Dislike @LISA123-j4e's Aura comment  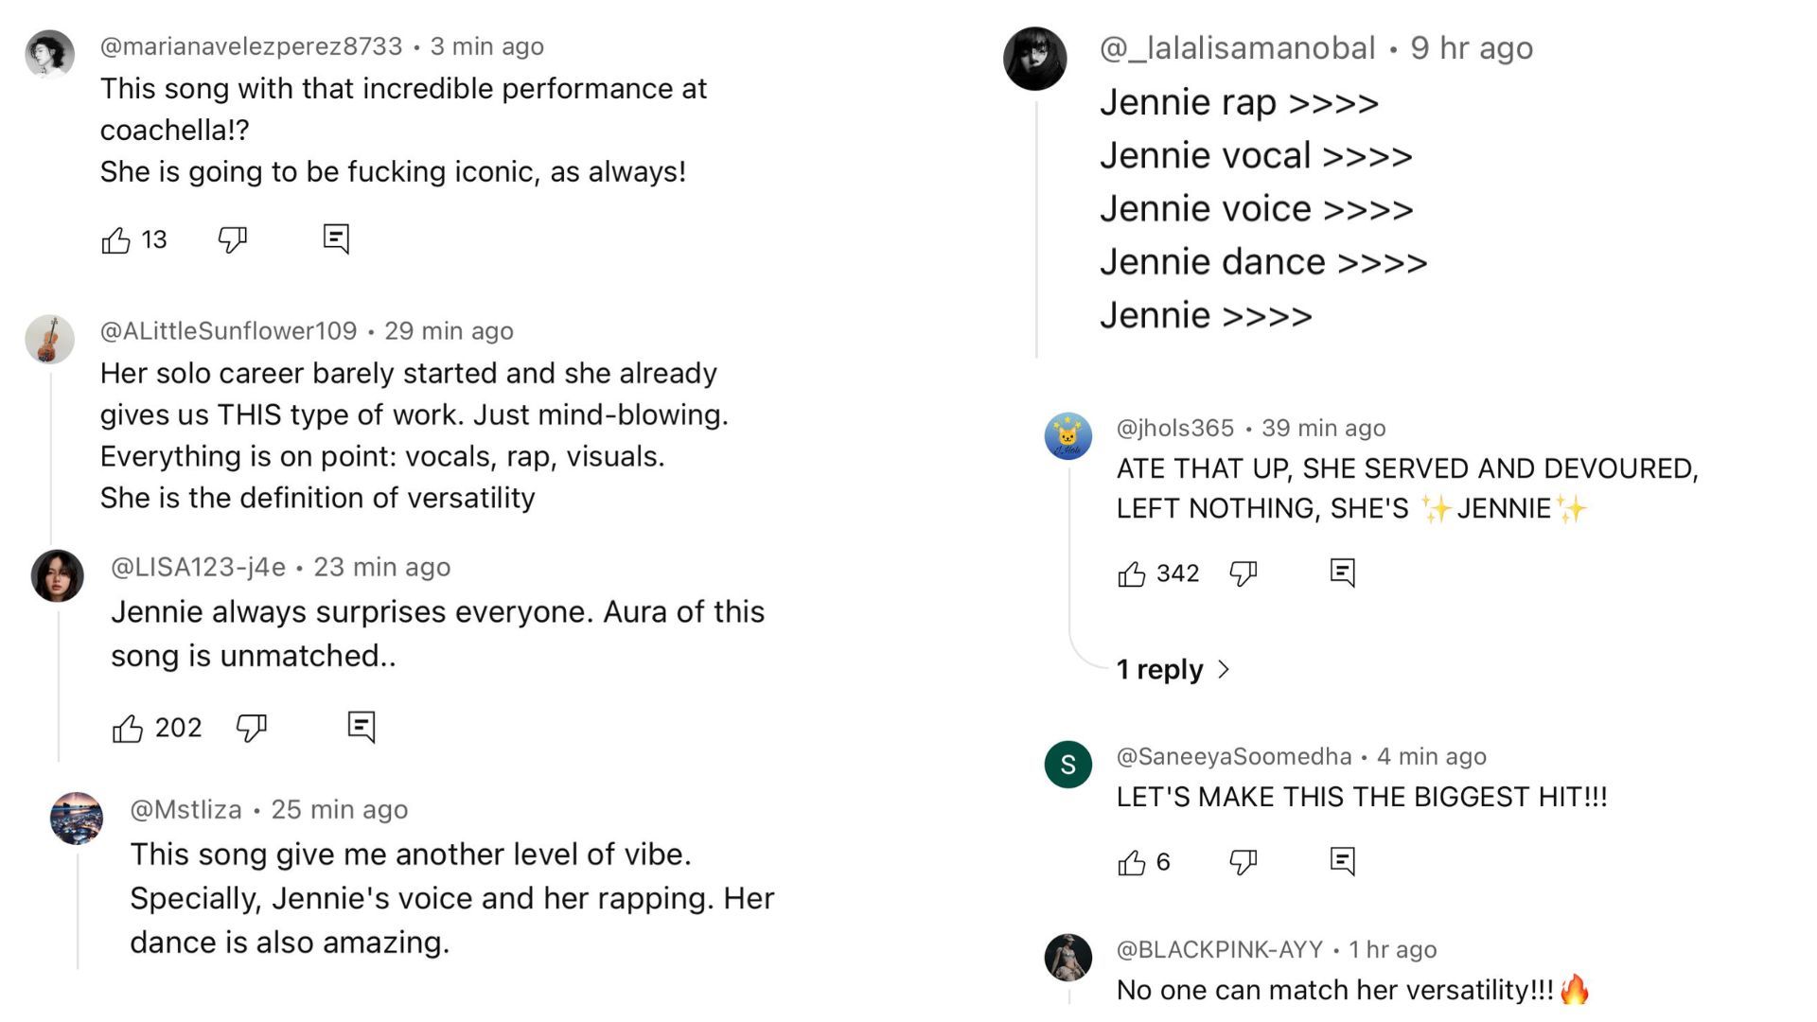point(251,728)
